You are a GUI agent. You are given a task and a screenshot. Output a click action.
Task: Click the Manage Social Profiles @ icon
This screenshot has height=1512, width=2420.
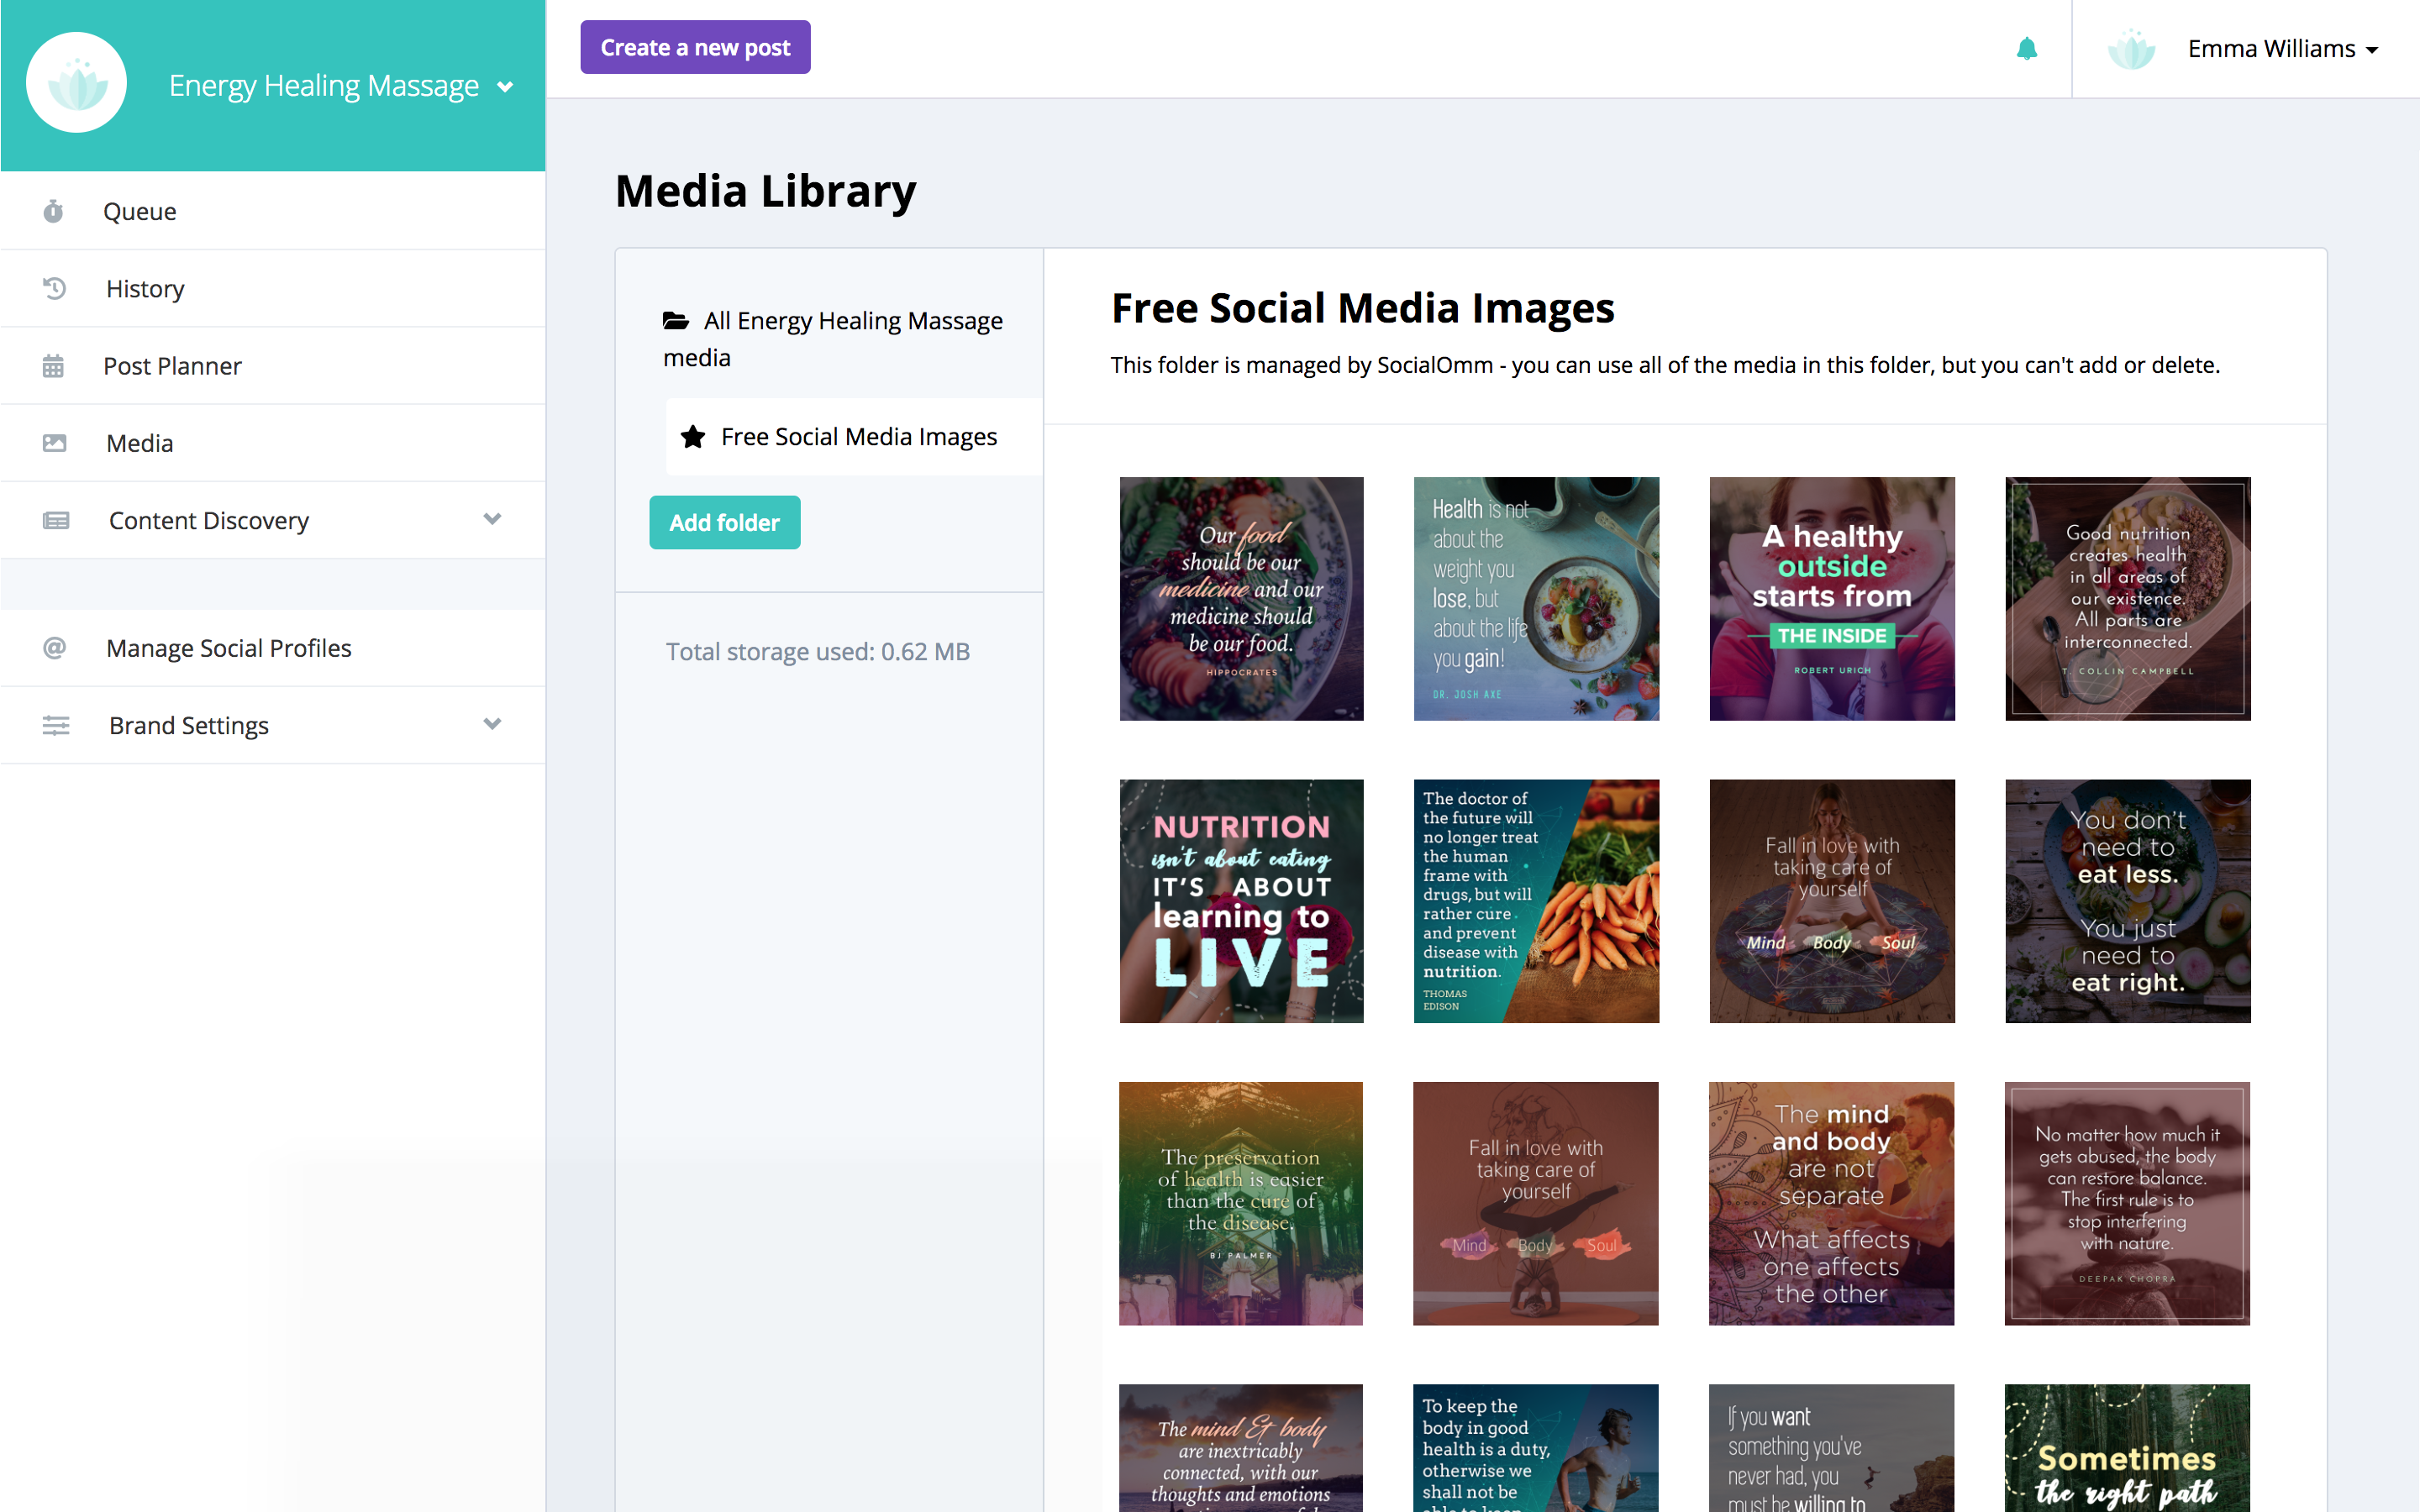pyautogui.click(x=54, y=648)
